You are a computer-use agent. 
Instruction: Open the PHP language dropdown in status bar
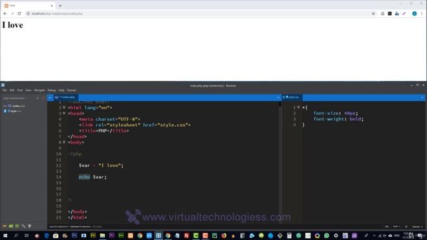(x=396, y=227)
